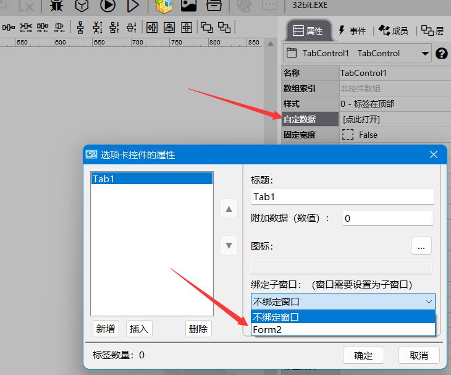Toggle the 固定宽度 False checkbox
This screenshot has height=375, width=451.
pos(348,135)
